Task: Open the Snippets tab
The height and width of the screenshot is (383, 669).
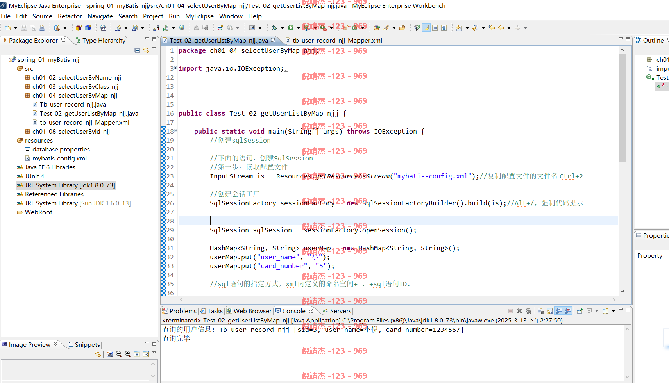Action: [x=84, y=344]
